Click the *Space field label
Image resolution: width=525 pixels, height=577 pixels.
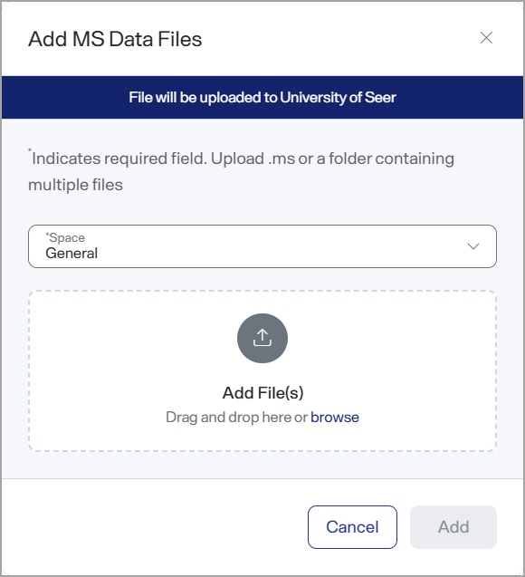(x=65, y=237)
